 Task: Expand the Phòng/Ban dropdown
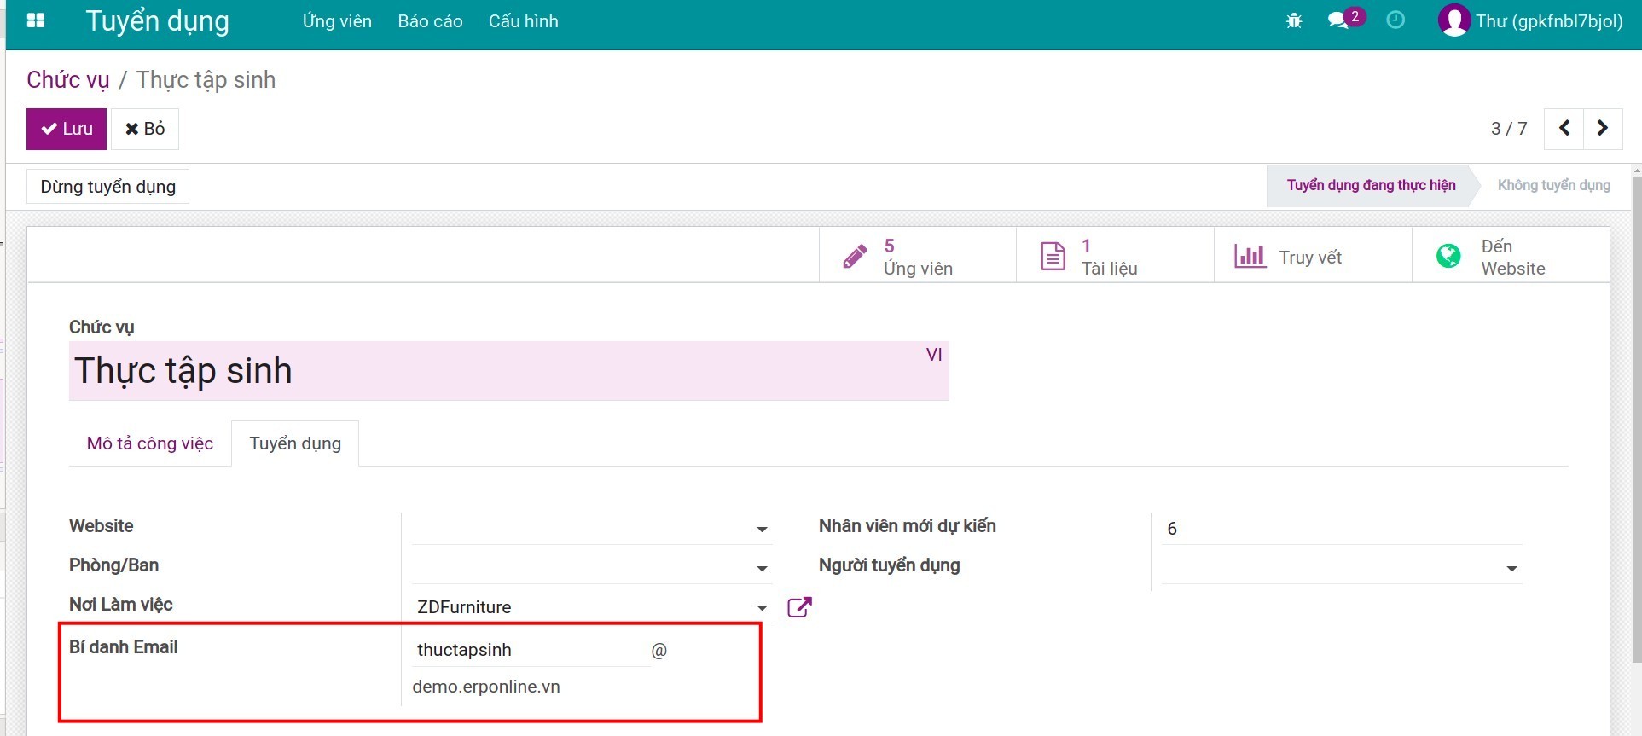click(762, 569)
